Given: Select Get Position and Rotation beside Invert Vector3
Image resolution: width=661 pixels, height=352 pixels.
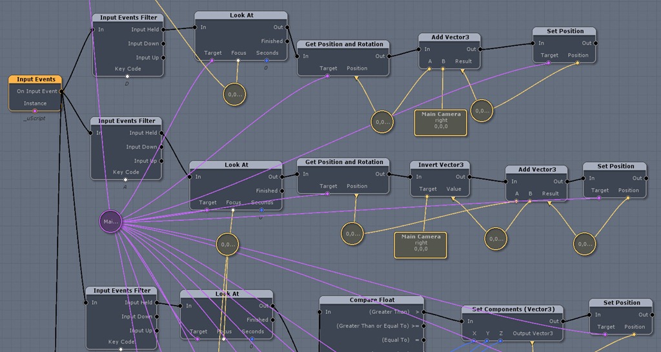Looking at the screenshot, I should point(343,162).
